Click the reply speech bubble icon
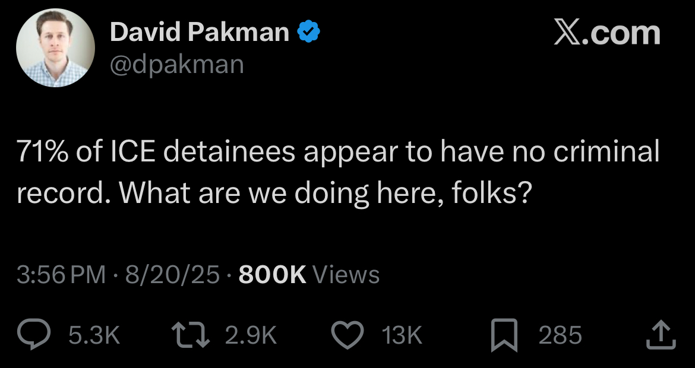The image size is (695, 368). (36, 335)
